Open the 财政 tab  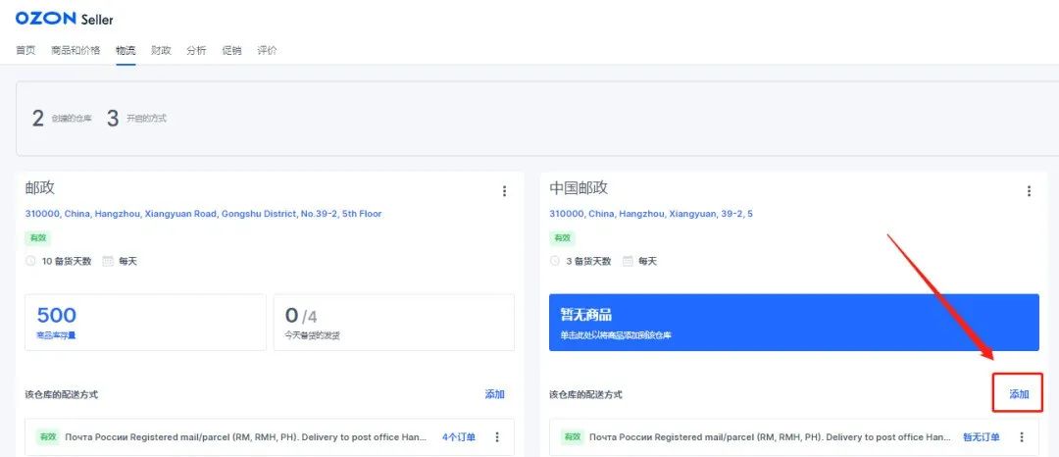[161, 51]
